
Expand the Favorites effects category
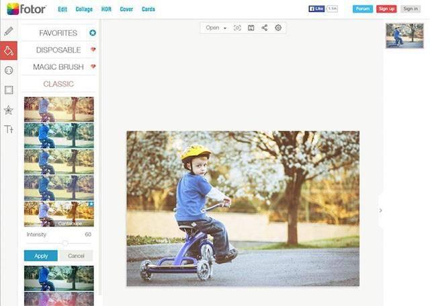click(x=58, y=33)
